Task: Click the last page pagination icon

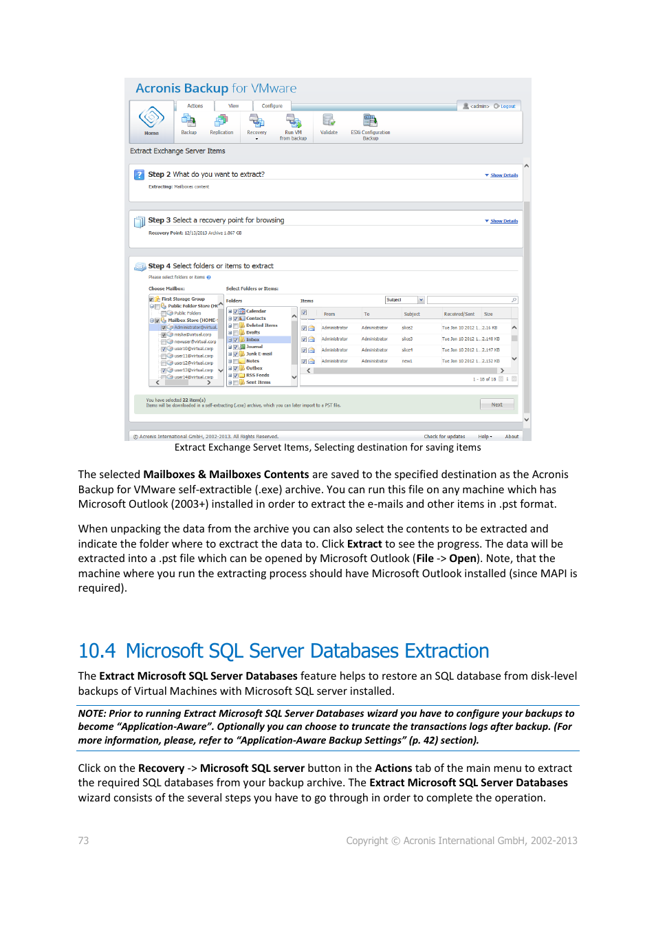Action: 514,379
